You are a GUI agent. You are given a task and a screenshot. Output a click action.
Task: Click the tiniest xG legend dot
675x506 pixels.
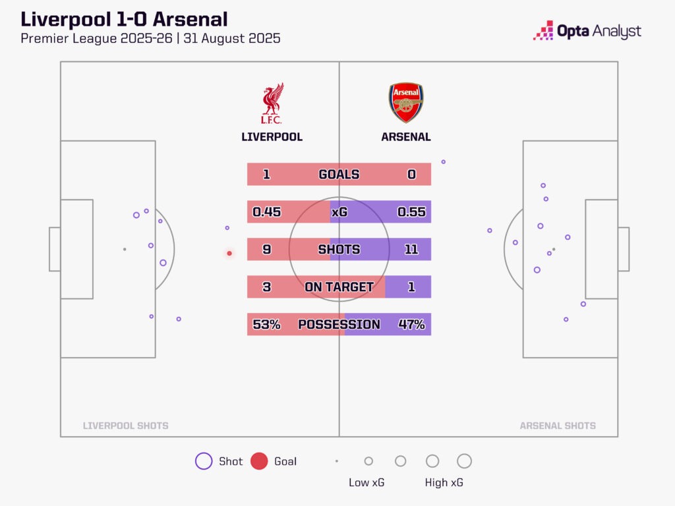tap(337, 461)
